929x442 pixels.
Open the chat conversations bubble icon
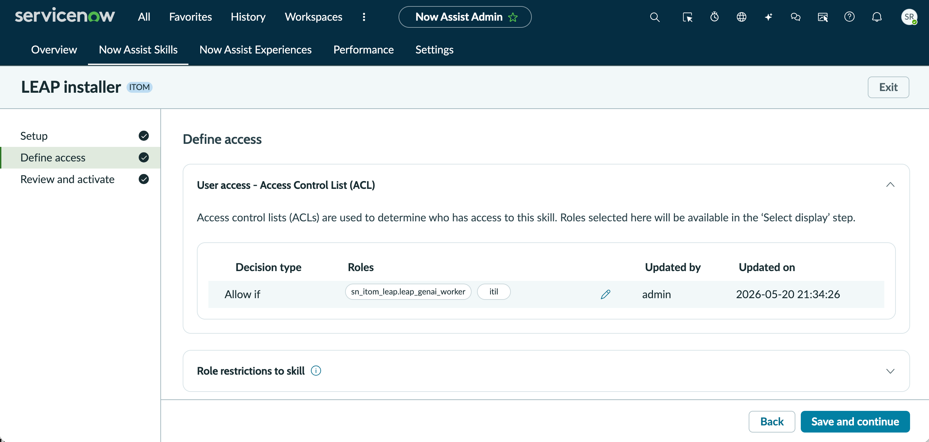click(x=796, y=17)
